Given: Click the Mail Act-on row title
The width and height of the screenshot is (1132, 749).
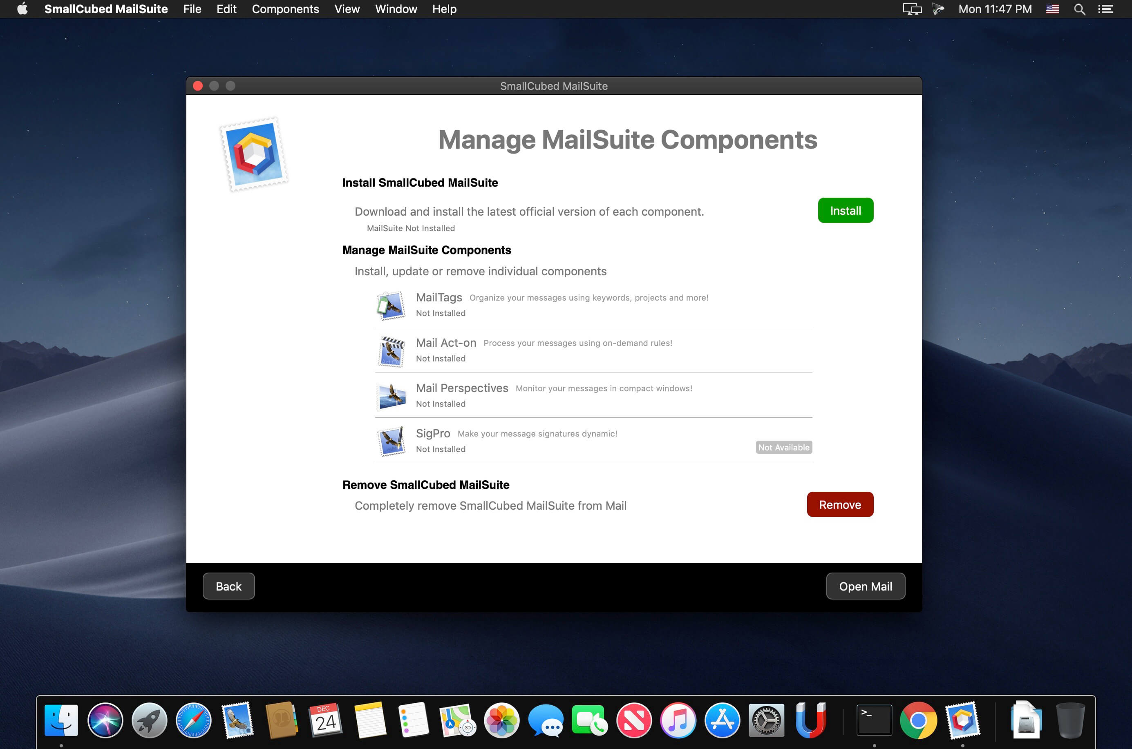Looking at the screenshot, I should tap(446, 343).
